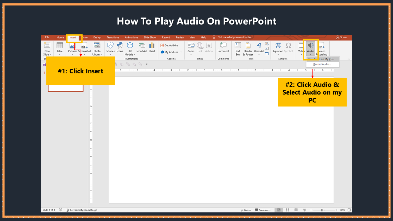Click the Tell me lightbulb icon
The height and width of the screenshot is (221, 393).
click(214, 37)
